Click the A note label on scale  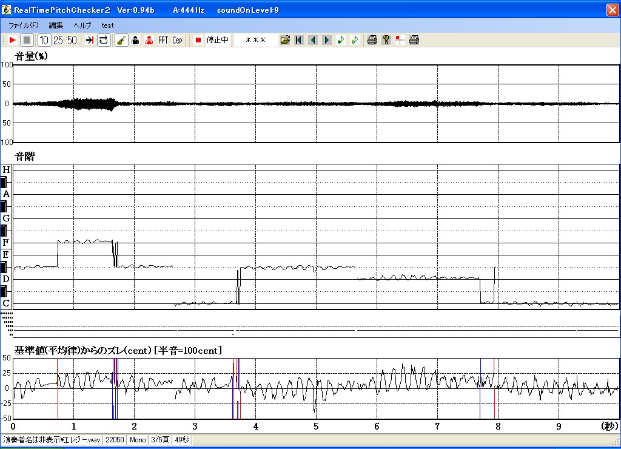[6, 194]
